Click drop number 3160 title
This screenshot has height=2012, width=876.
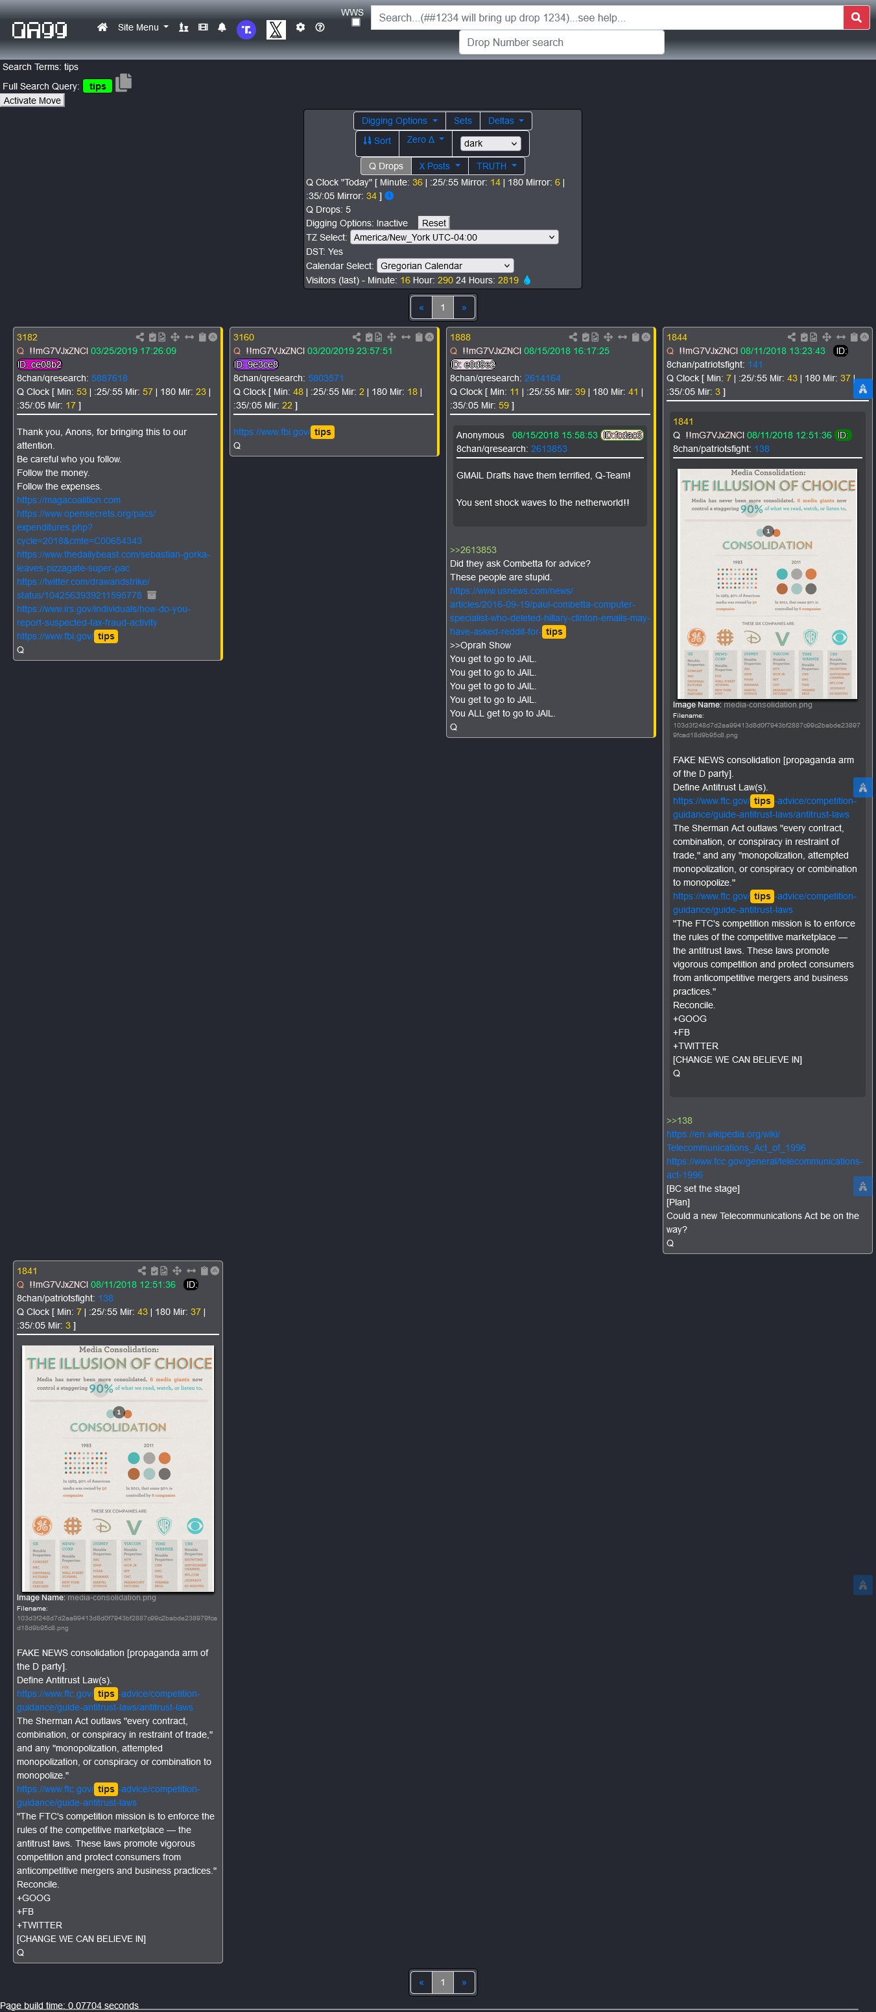pyautogui.click(x=244, y=337)
